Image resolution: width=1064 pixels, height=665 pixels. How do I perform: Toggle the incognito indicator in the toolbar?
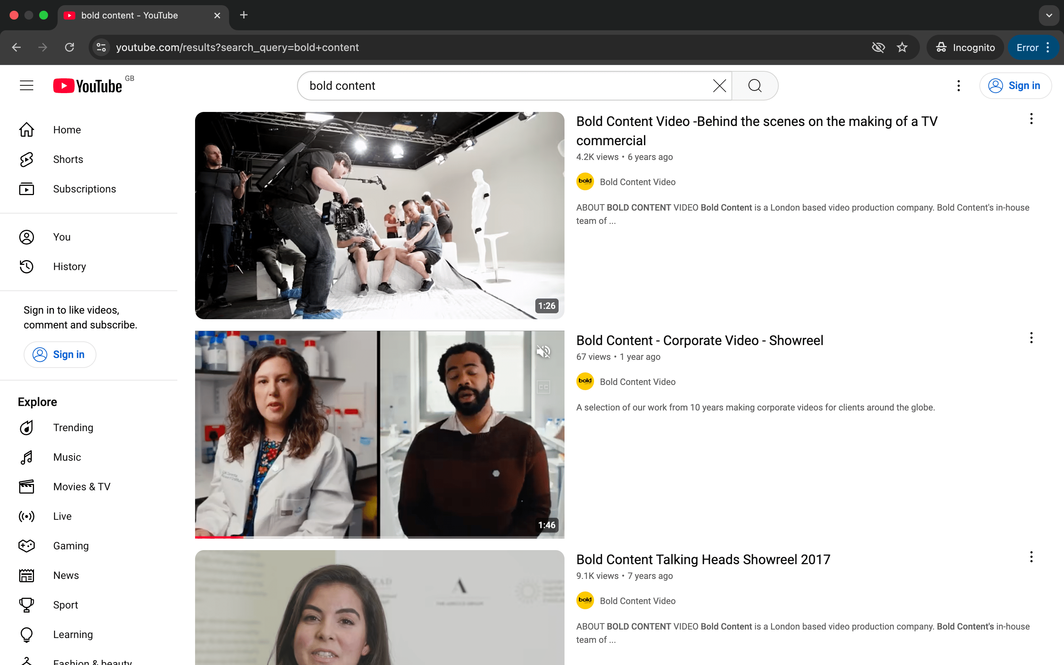coord(965,47)
